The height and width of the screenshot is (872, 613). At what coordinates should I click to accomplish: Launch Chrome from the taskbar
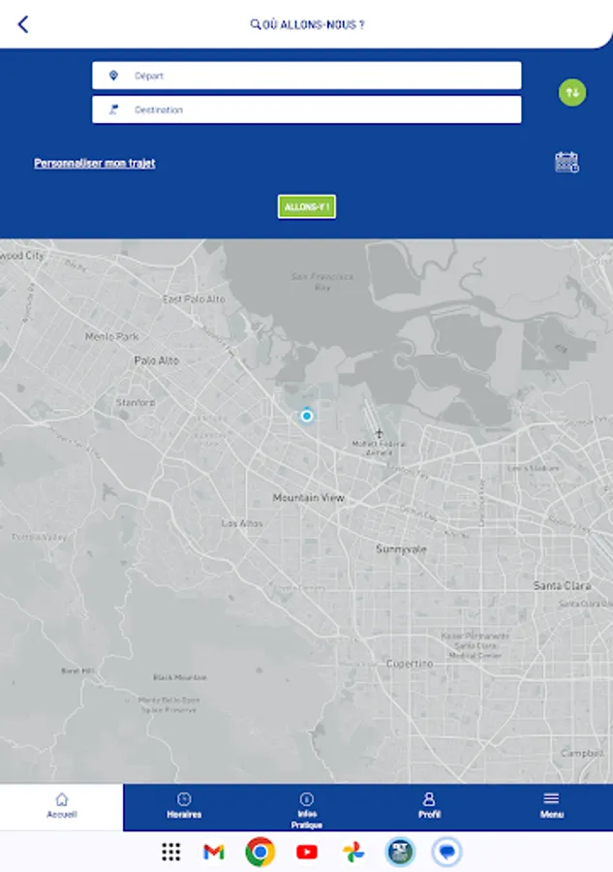coord(261,852)
